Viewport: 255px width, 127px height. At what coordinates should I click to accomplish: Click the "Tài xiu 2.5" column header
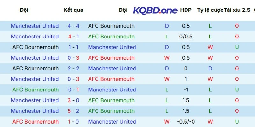pos(237,10)
